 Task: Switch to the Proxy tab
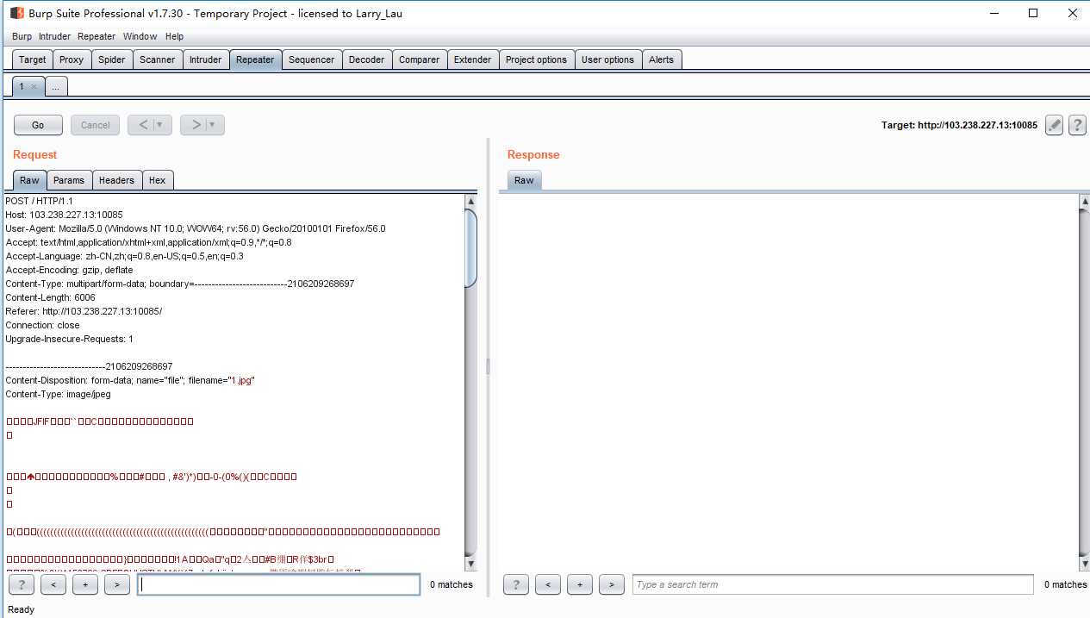[x=72, y=59]
